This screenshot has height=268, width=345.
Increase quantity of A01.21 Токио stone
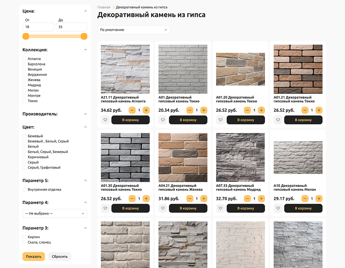[x=319, y=110]
